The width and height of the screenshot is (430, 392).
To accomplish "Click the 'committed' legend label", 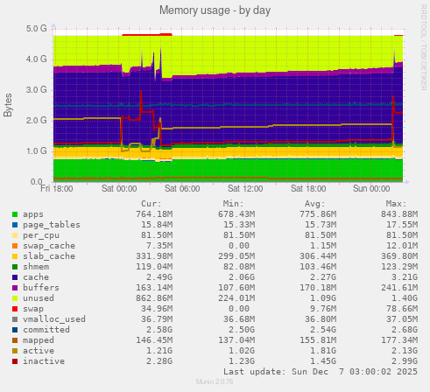I will pos(46,330).
